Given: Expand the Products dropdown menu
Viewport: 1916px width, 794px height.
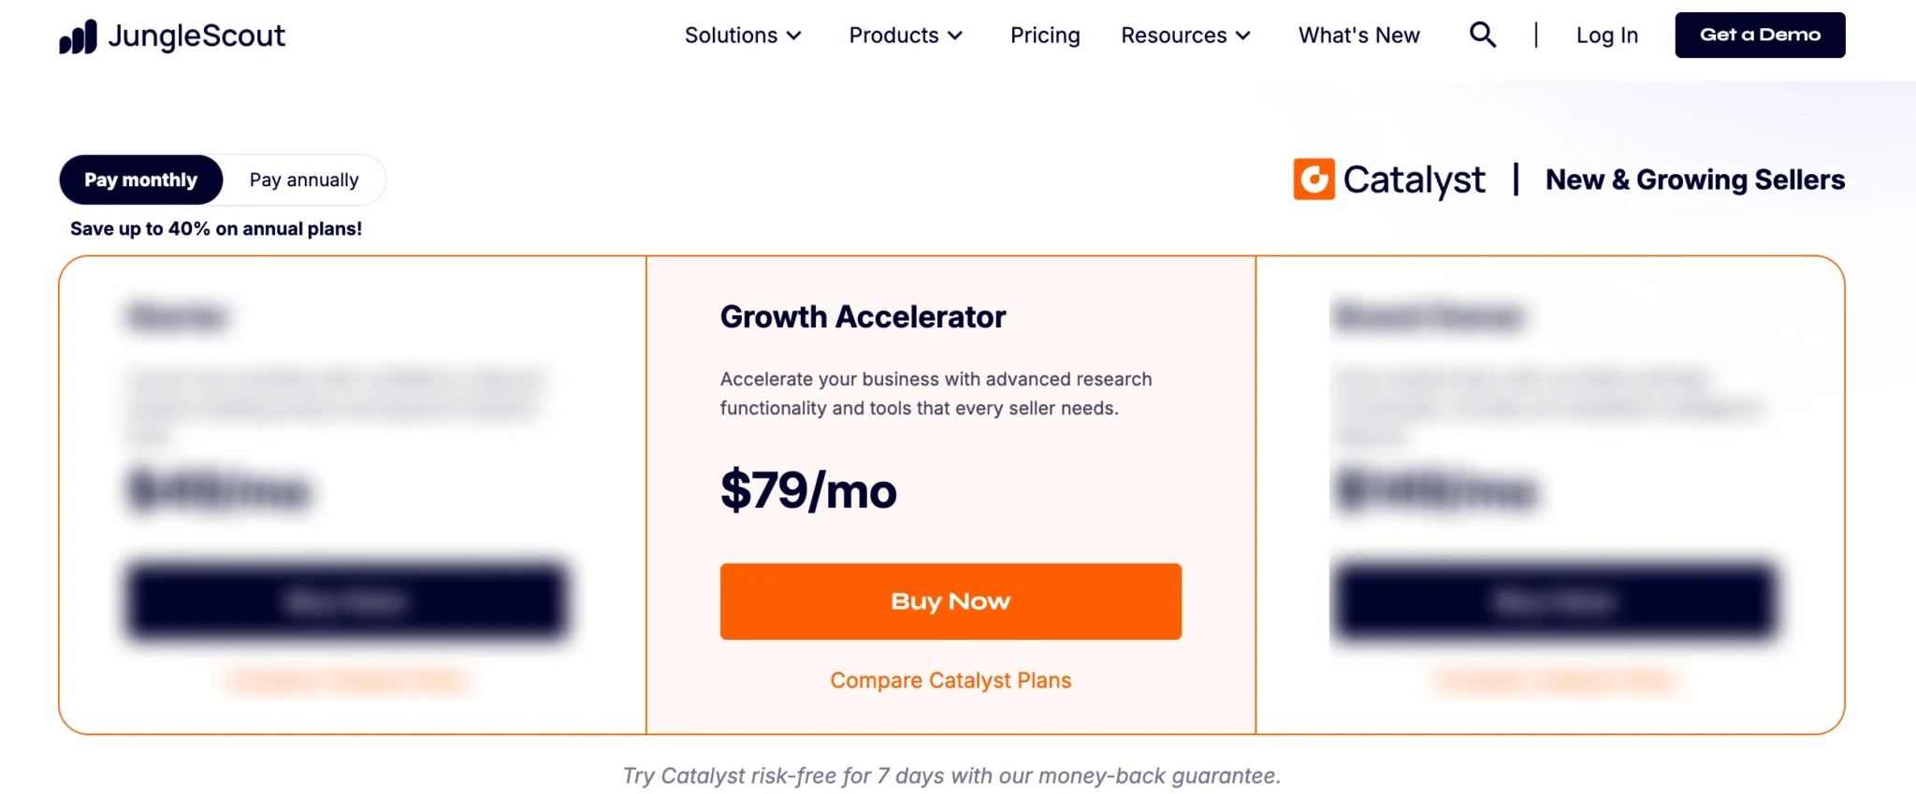Looking at the screenshot, I should click(x=904, y=35).
